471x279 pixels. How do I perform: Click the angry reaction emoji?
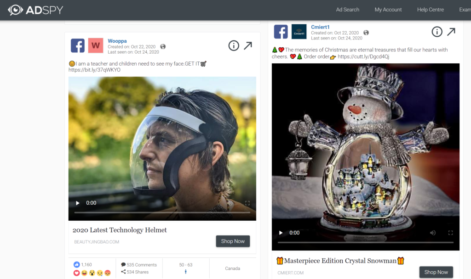(108, 273)
